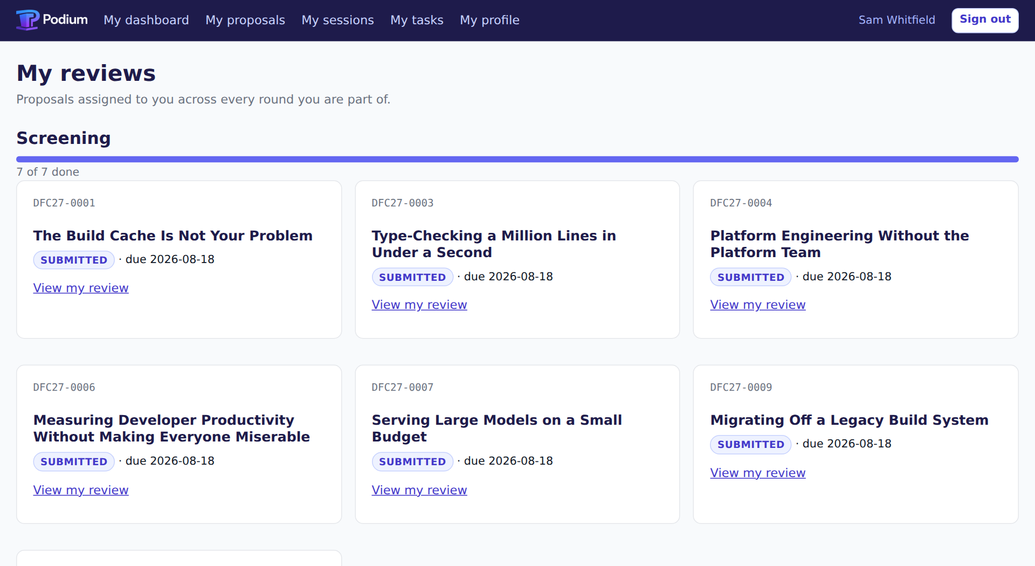Click the SUBMITTED badge on DFC27-0003 card
This screenshot has height=566, width=1035.
point(412,277)
